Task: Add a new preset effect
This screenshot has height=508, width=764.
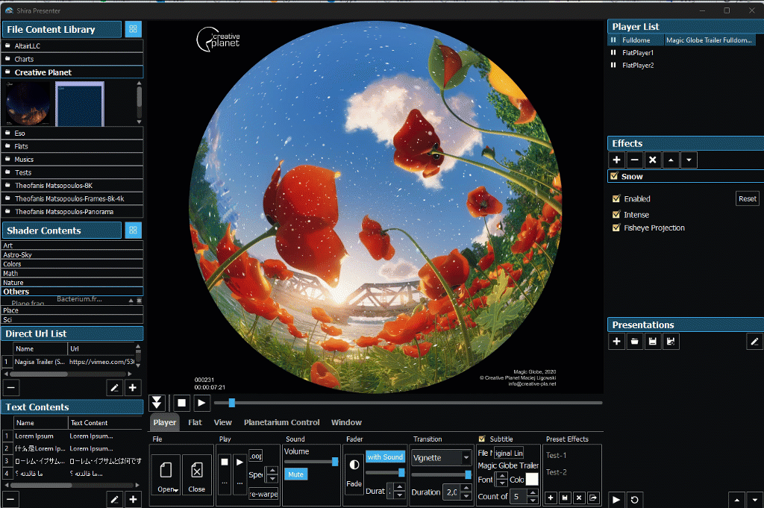Action: (x=551, y=498)
